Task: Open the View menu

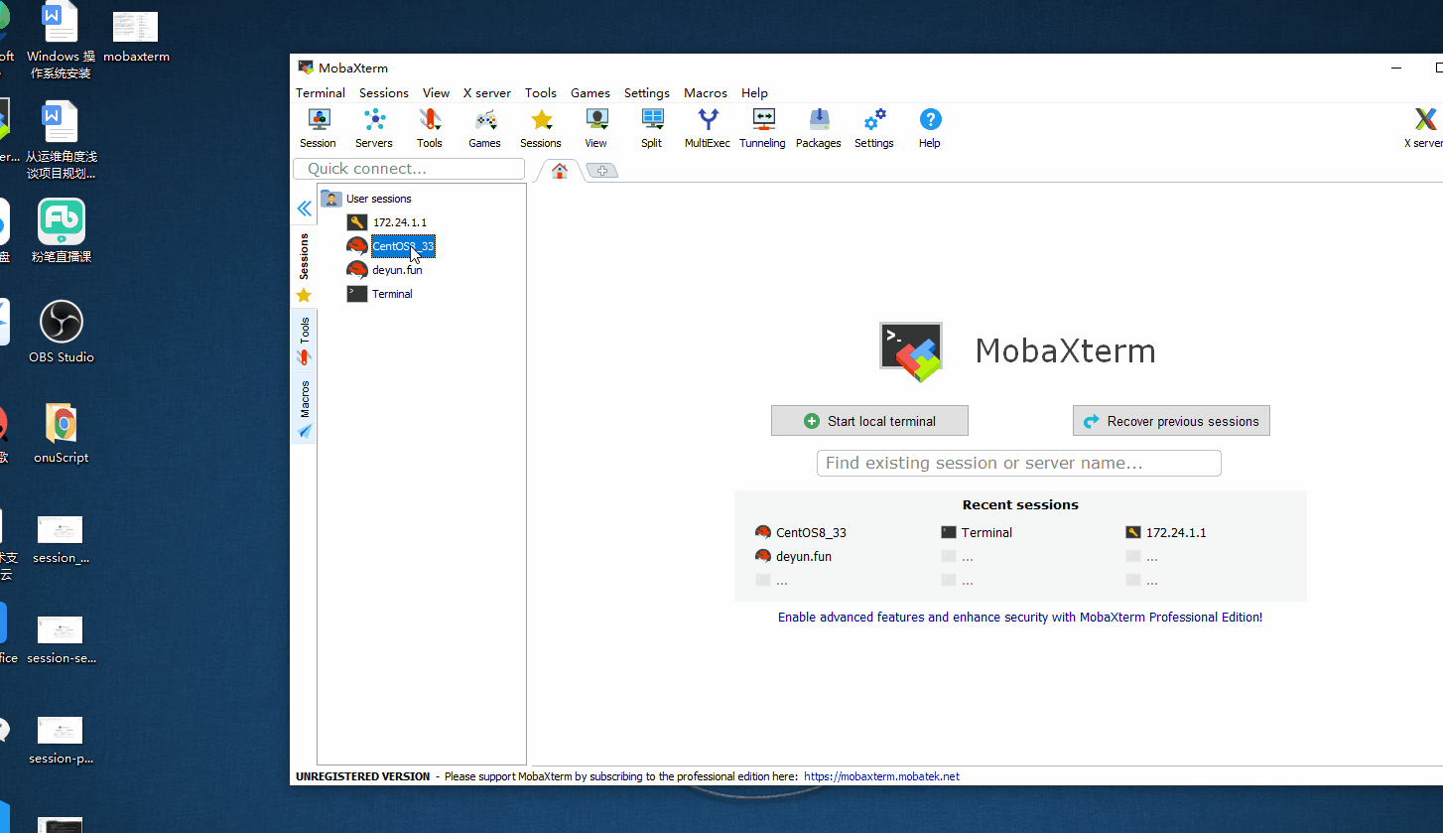Action: (x=436, y=92)
